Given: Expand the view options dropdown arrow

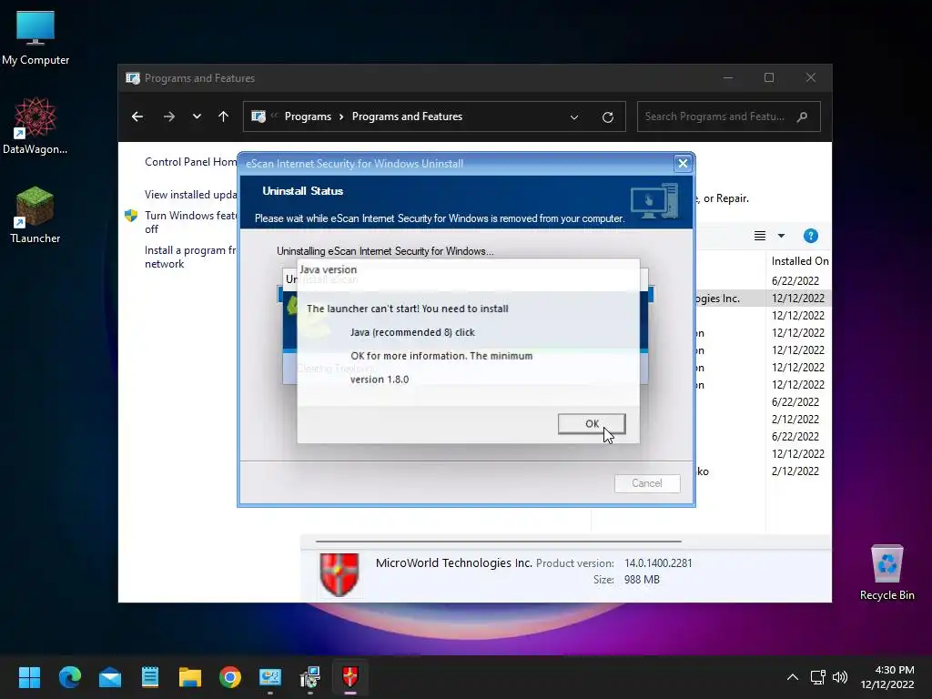Looking at the screenshot, I should coord(781,236).
